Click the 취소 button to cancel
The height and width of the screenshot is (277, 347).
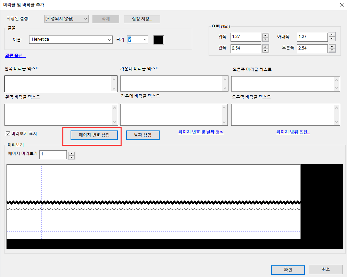[325, 270]
